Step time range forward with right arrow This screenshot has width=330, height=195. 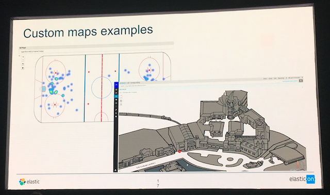(302, 77)
